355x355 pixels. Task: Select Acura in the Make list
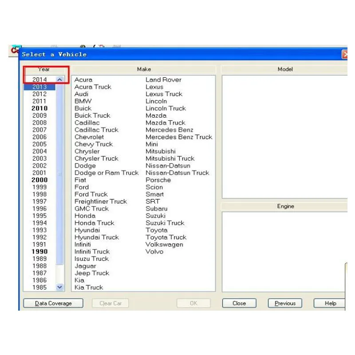pos(83,79)
